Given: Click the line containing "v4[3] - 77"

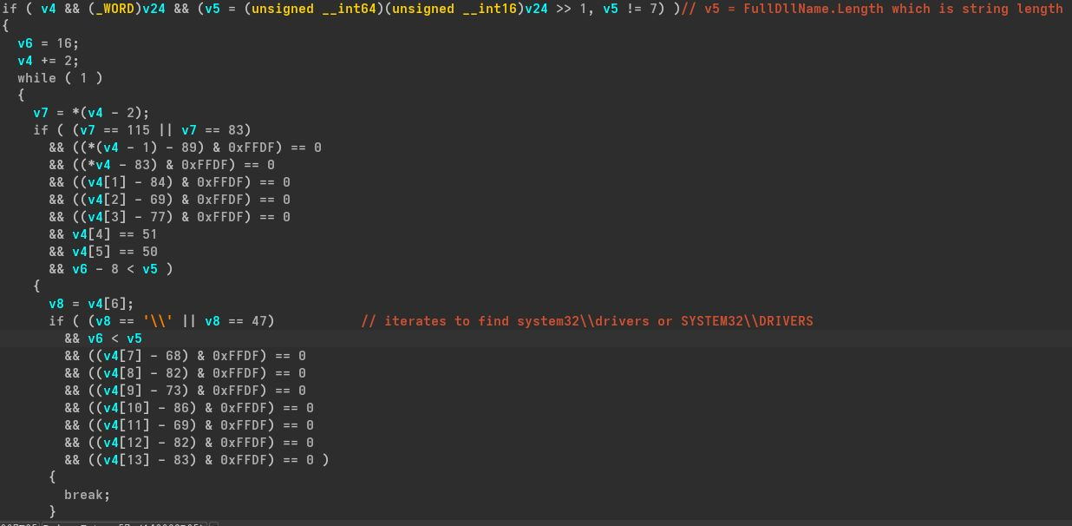Looking at the screenshot, I should tap(169, 217).
